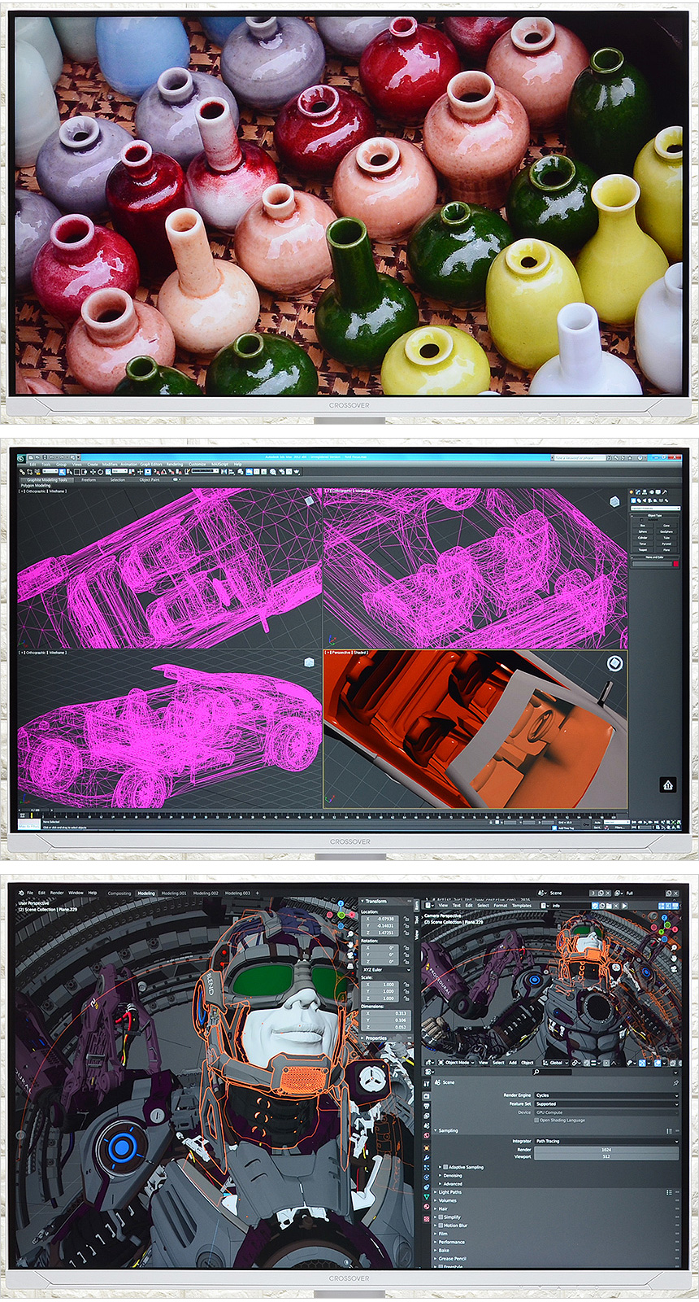This screenshot has height=1302, width=699.
Task: Pin the Scene properties panel
Action: click(x=675, y=1082)
